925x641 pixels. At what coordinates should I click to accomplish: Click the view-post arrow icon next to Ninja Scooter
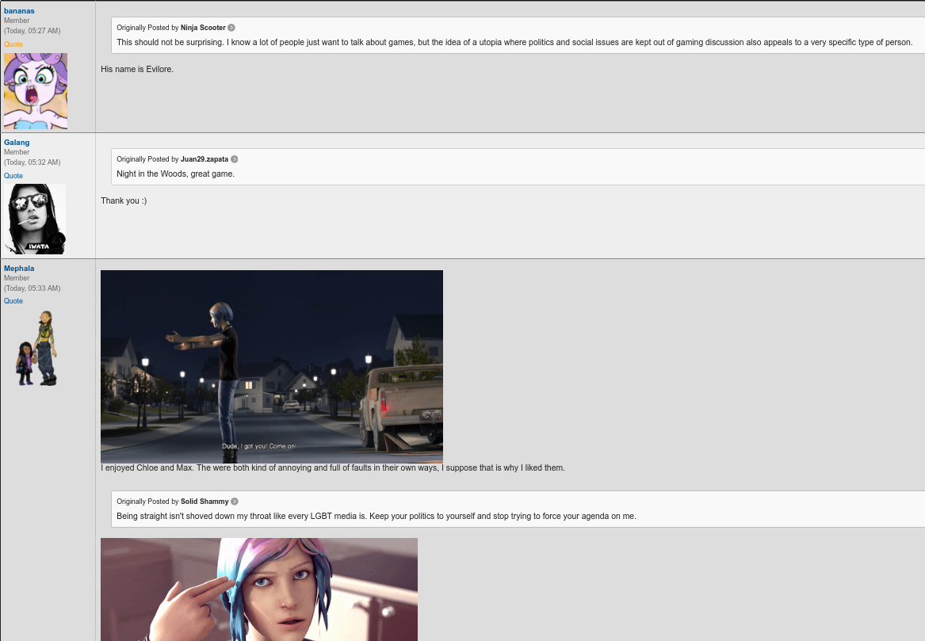(231, 28)
